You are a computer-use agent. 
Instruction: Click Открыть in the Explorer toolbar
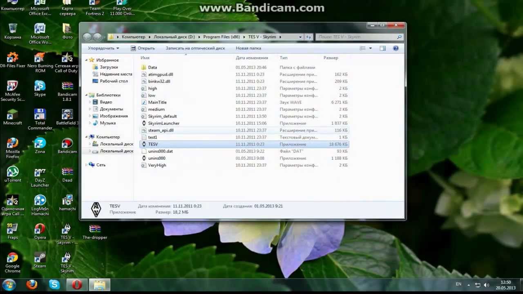pos(143,48)
